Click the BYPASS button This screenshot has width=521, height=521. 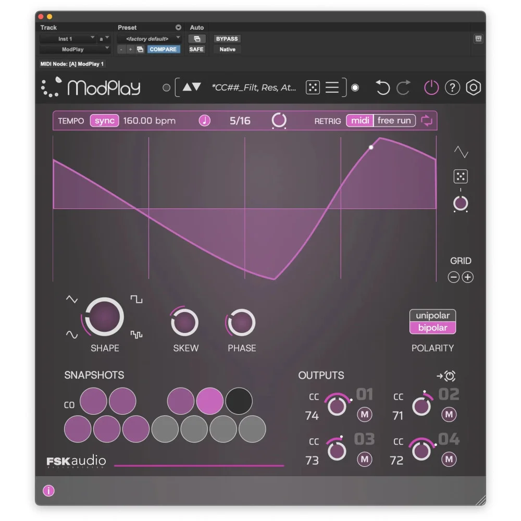[227, 39]
